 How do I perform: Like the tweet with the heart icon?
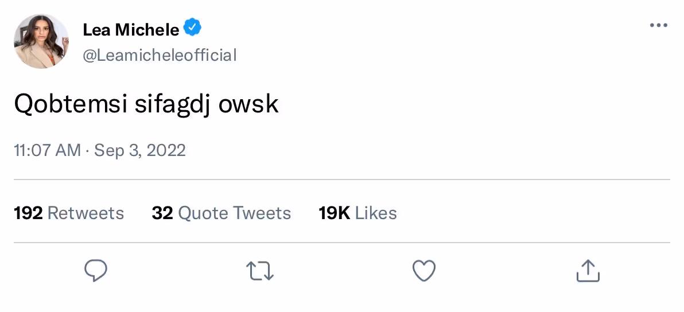click(424, 271)
